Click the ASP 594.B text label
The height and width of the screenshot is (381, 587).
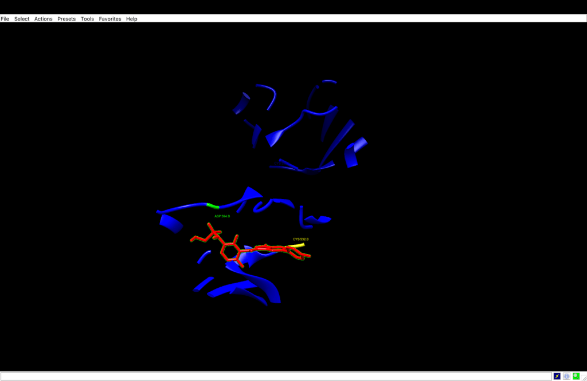click(x=222, y=216)
